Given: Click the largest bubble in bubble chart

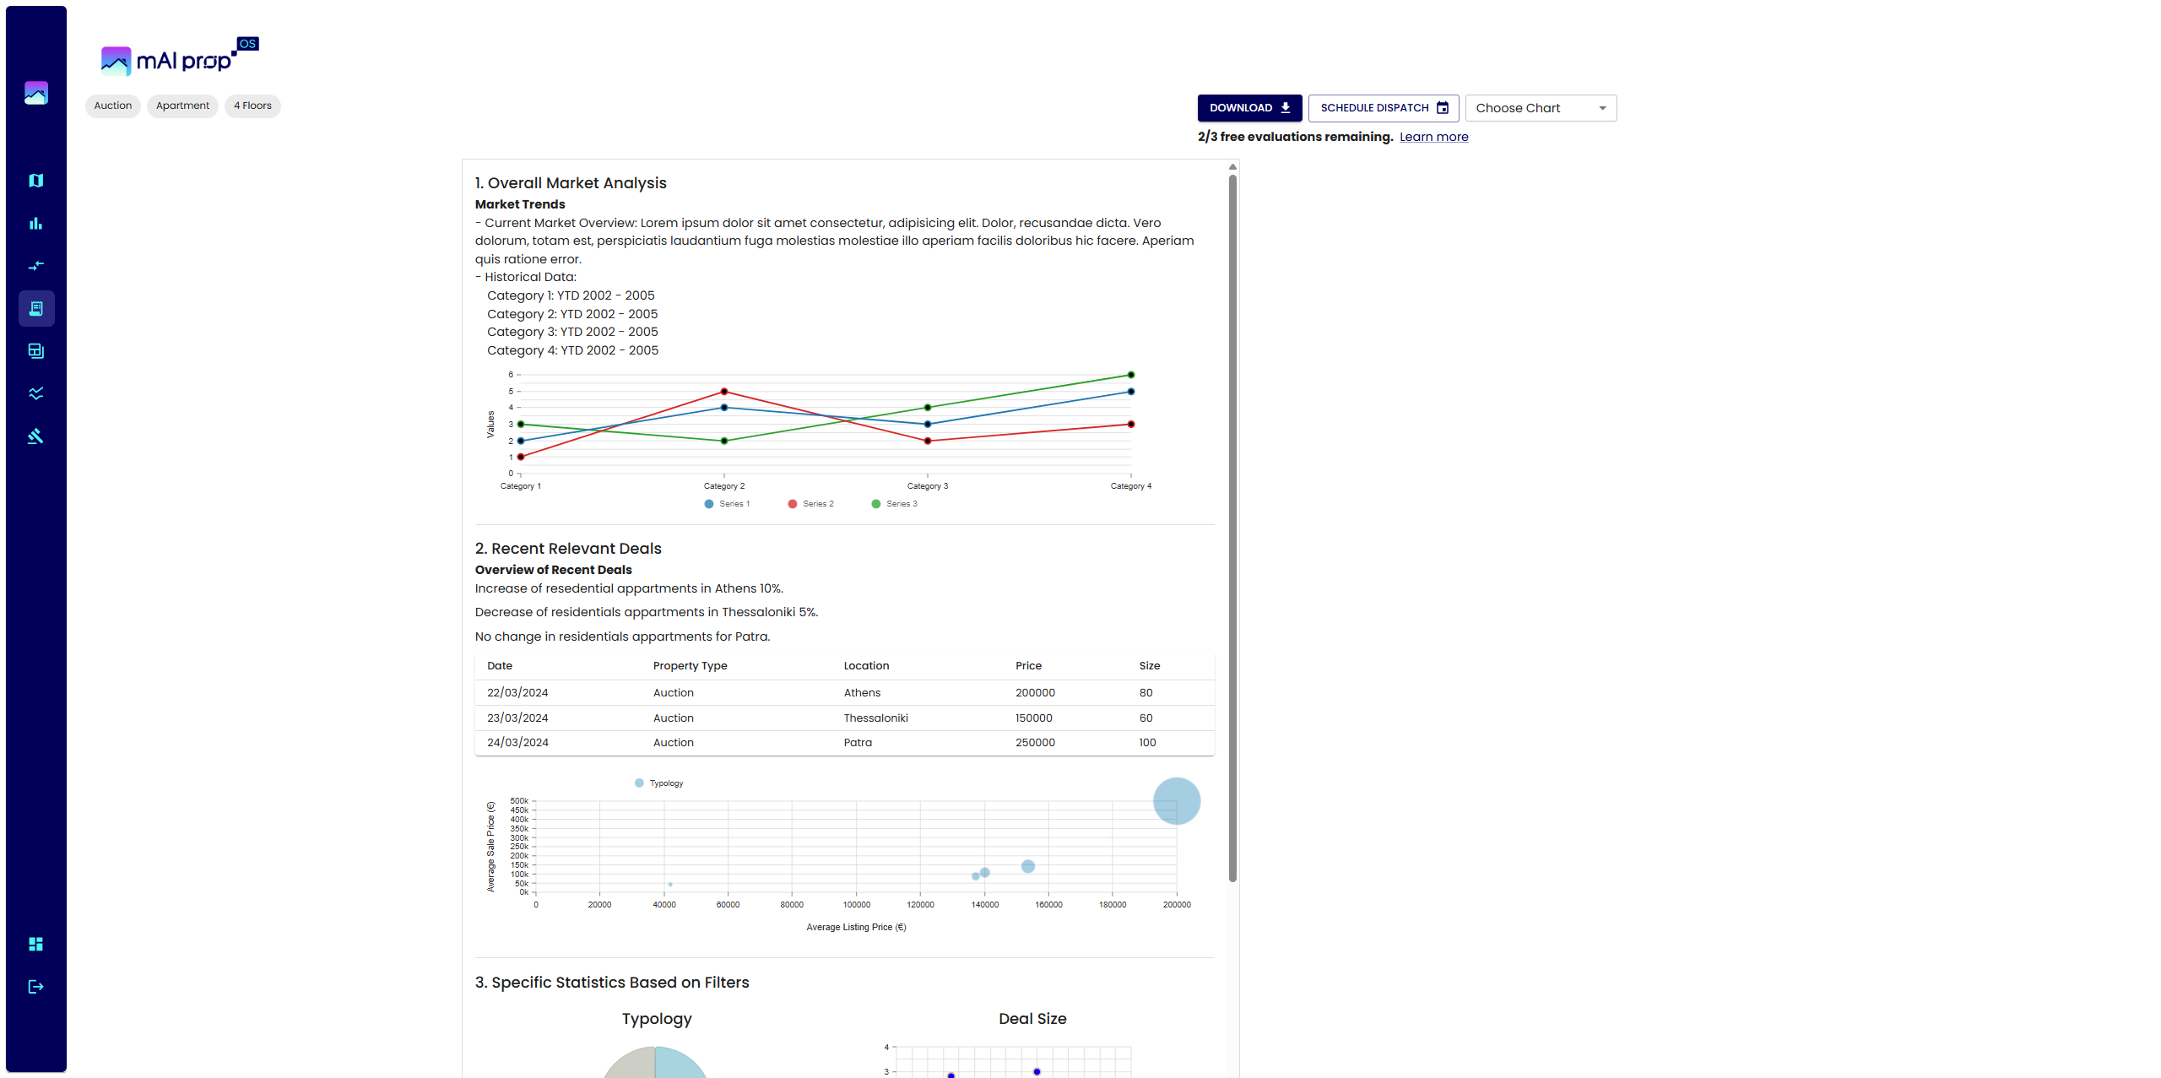Looking at the screenshot, I should (x=1177, y=801).
